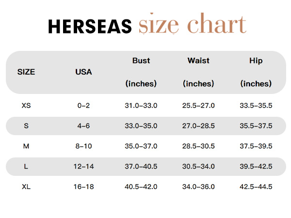The width and height of the screenshot is (291, 218).
Task: Select the XS size label
Action: tap(26, 106)
